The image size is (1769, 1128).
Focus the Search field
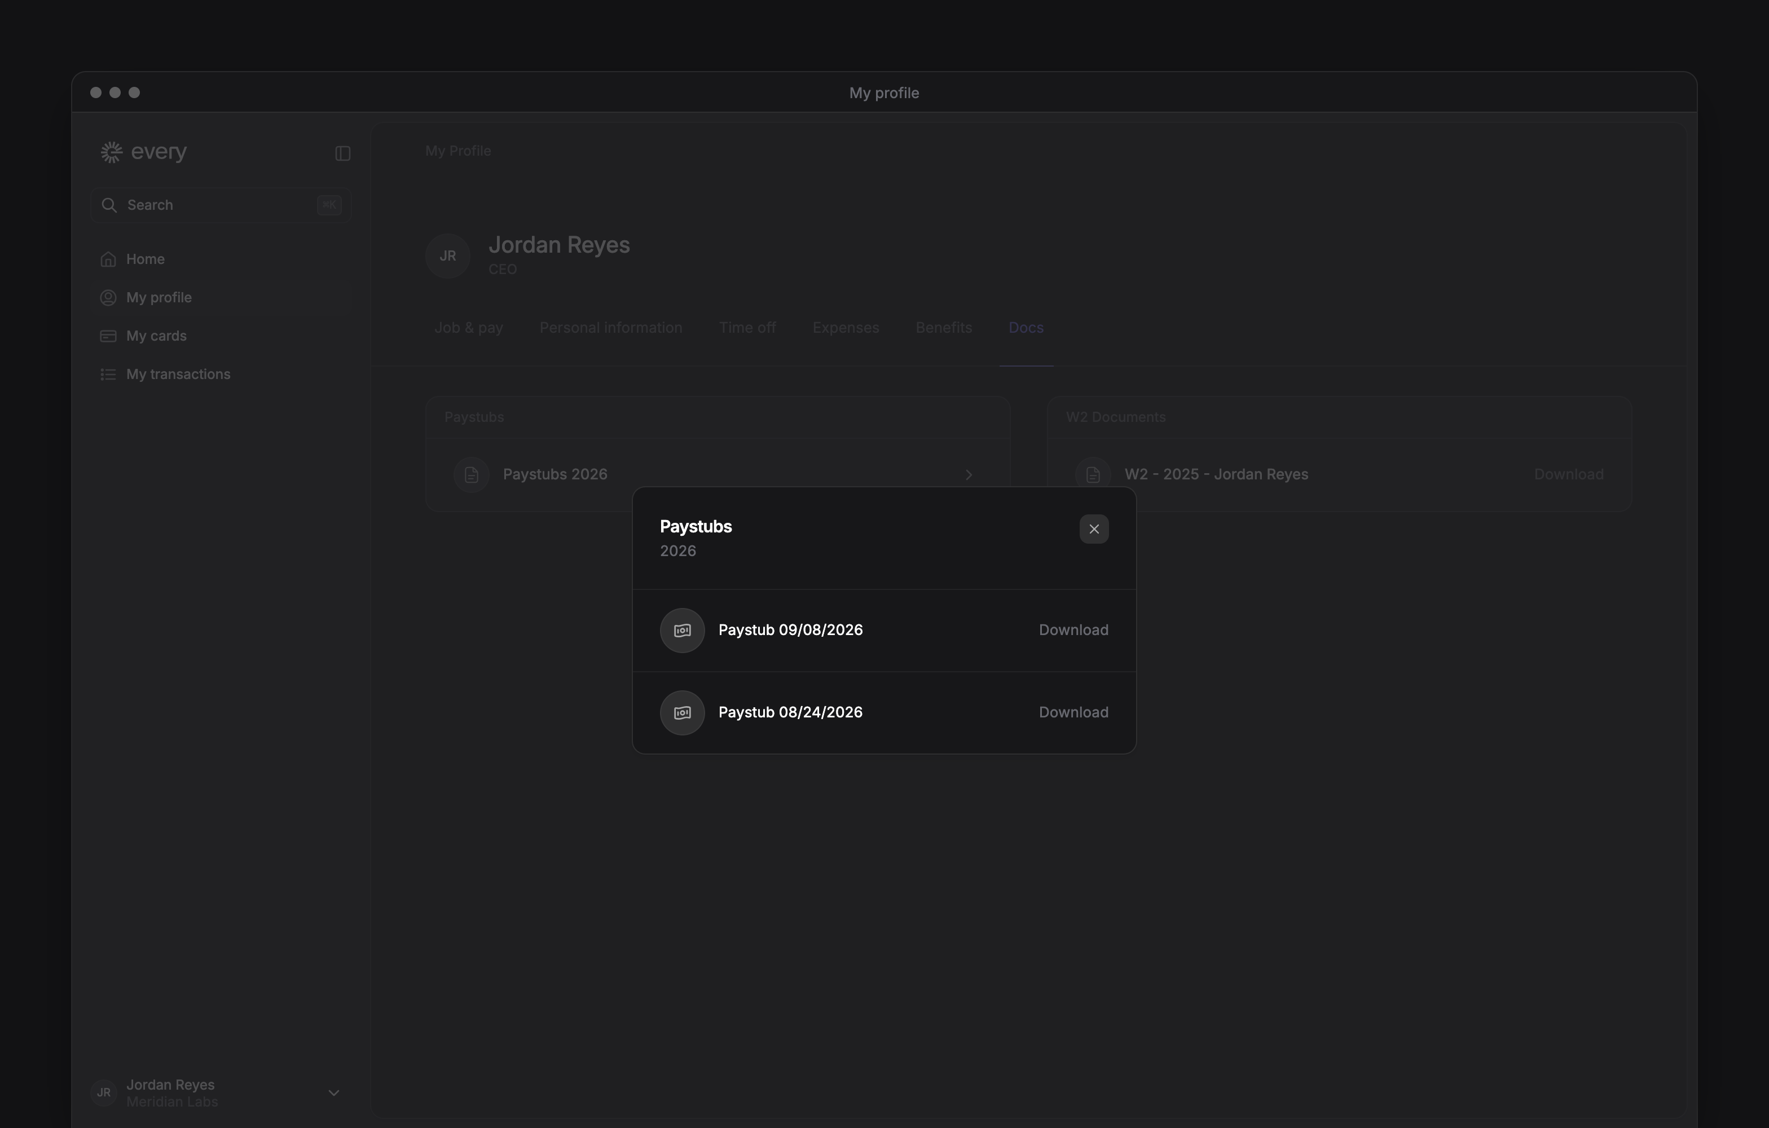pyautogui.click(x=221, y=205)
